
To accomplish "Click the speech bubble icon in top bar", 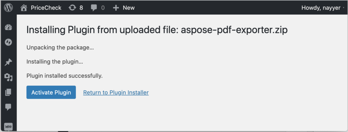I will (94, 8).
